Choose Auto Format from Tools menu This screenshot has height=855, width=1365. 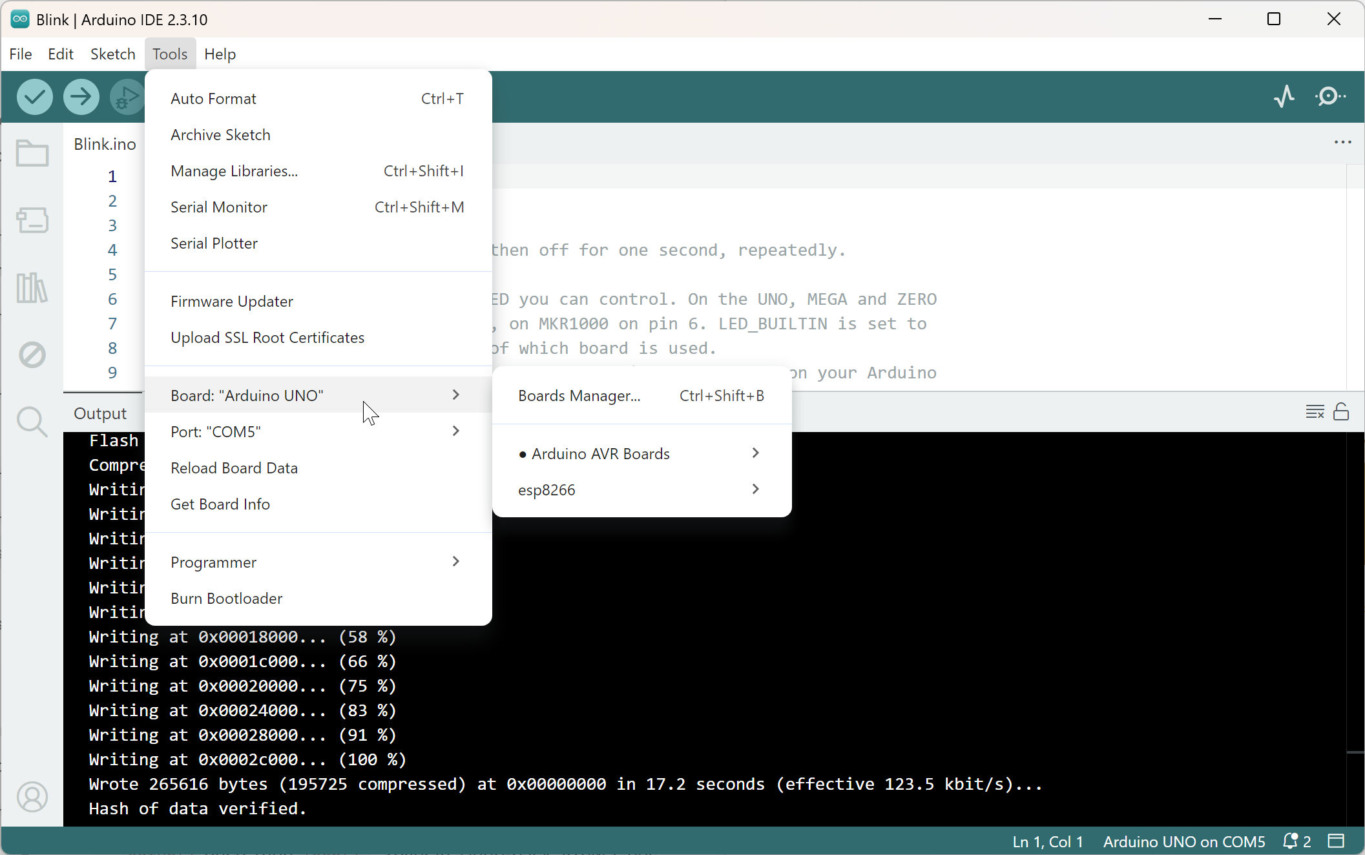[318, 98]
